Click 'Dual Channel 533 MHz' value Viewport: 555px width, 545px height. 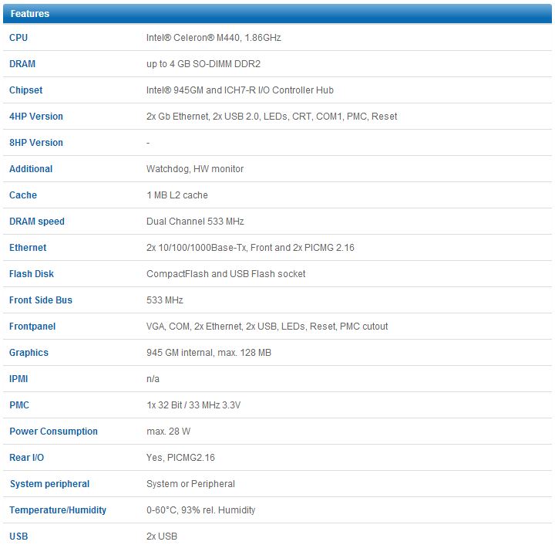tap(195, 221)
